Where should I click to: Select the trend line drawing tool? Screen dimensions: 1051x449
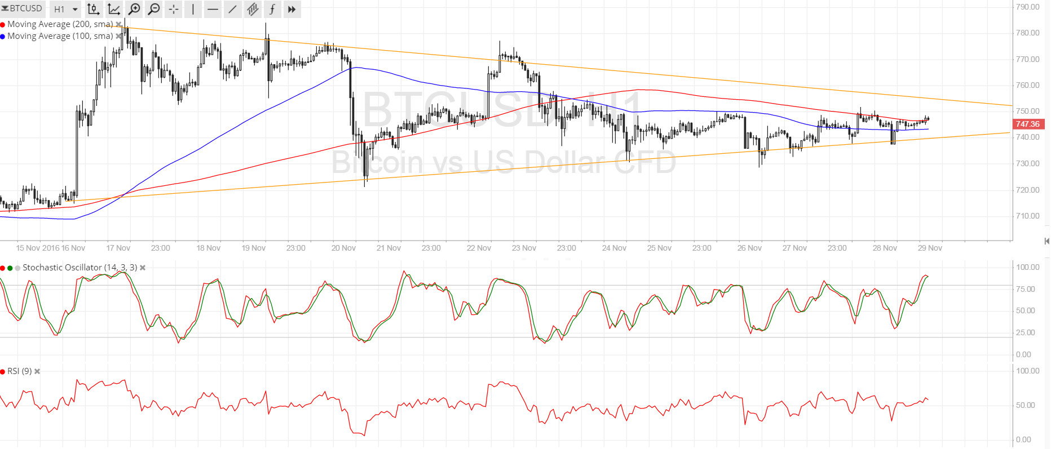pyautogui.click(x=232, y=9)
